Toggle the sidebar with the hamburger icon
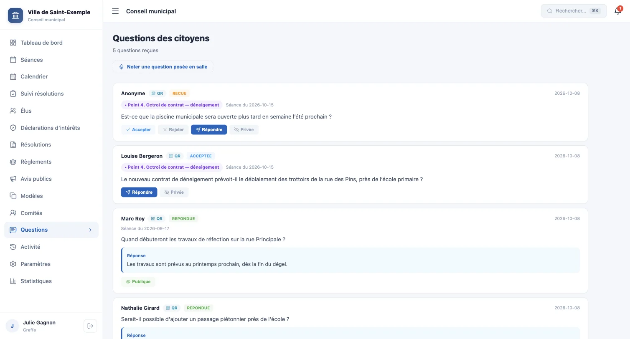 point(115,11)
